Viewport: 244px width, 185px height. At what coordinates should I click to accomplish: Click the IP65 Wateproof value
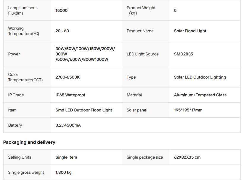tap(70, 95)
